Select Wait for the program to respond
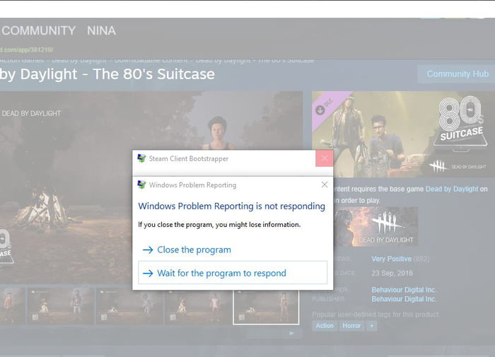Viewport: 495px width, 357px height. tap(233, 273)
